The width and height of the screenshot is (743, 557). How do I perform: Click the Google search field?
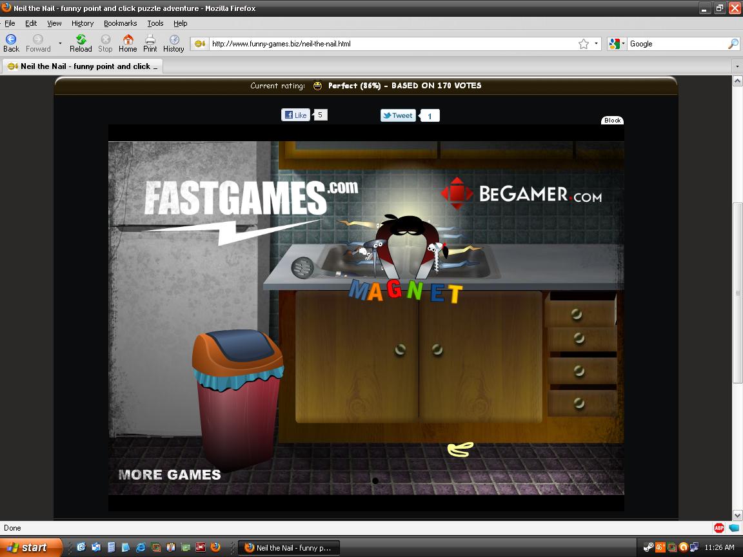coord(678,44)
